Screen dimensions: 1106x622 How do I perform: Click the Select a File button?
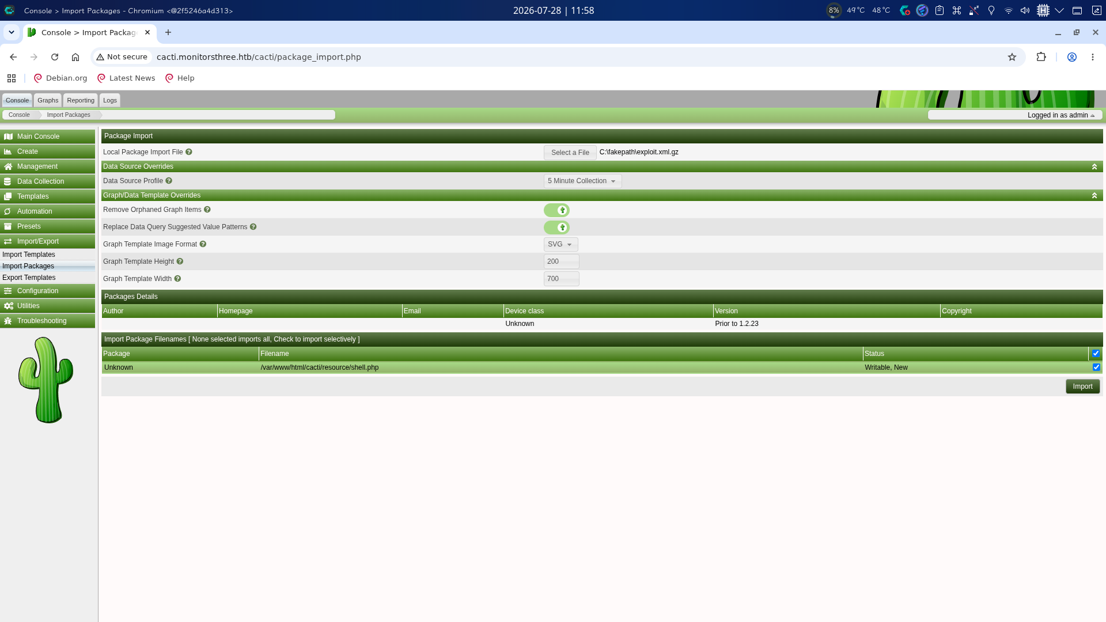click(x=570, y=153)
